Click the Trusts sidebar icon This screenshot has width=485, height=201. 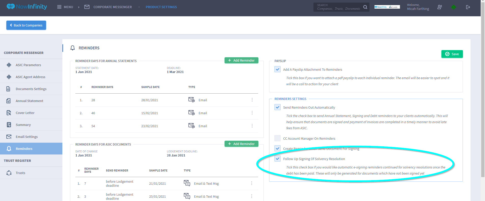pos(9,173)
